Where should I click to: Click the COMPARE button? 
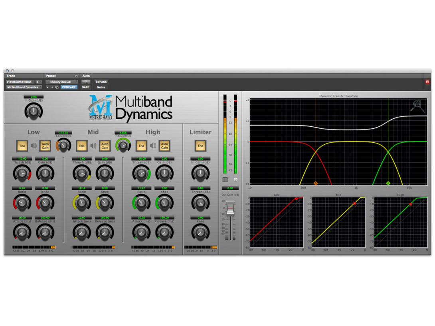pyautogui.click(x=69, y=87)
